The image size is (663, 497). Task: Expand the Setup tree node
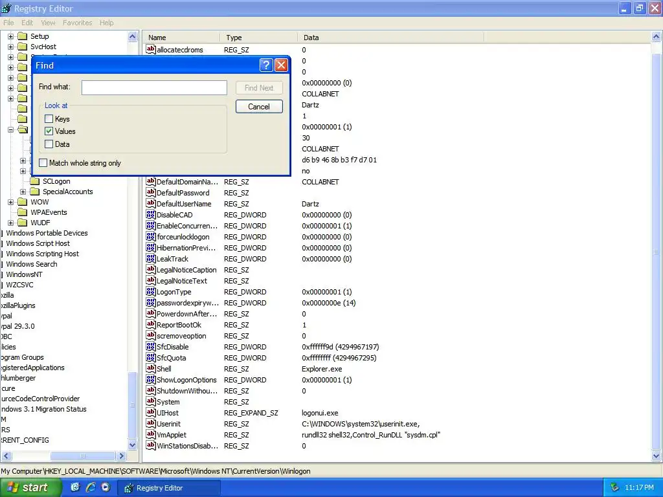coord(10,36)
